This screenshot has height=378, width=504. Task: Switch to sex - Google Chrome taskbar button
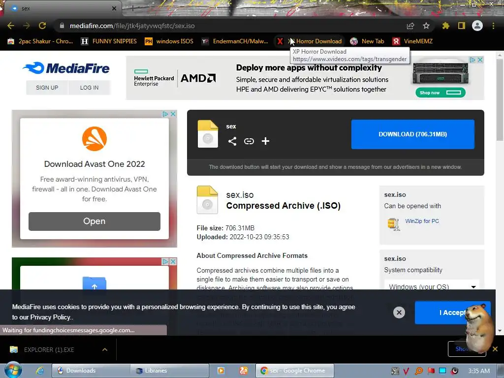(295, 371)
